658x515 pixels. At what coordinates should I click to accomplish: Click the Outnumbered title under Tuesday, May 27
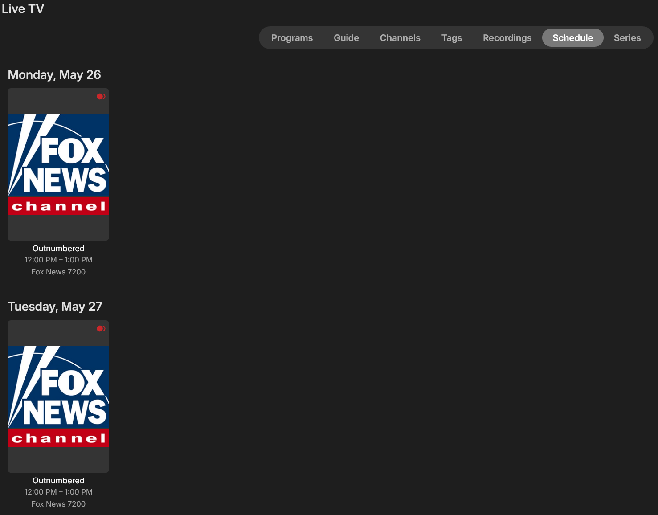pyautogui.click(x=58, y=481)
